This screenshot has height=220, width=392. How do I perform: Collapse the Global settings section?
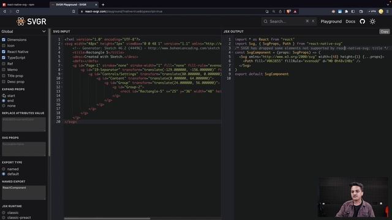point(23,31)
